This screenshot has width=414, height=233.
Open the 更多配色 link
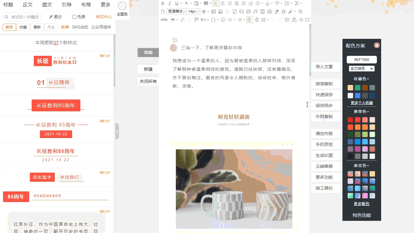[362, 204]
